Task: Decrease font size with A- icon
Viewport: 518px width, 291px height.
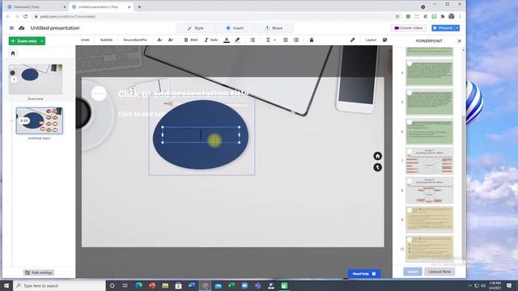Action: [159, 40]
